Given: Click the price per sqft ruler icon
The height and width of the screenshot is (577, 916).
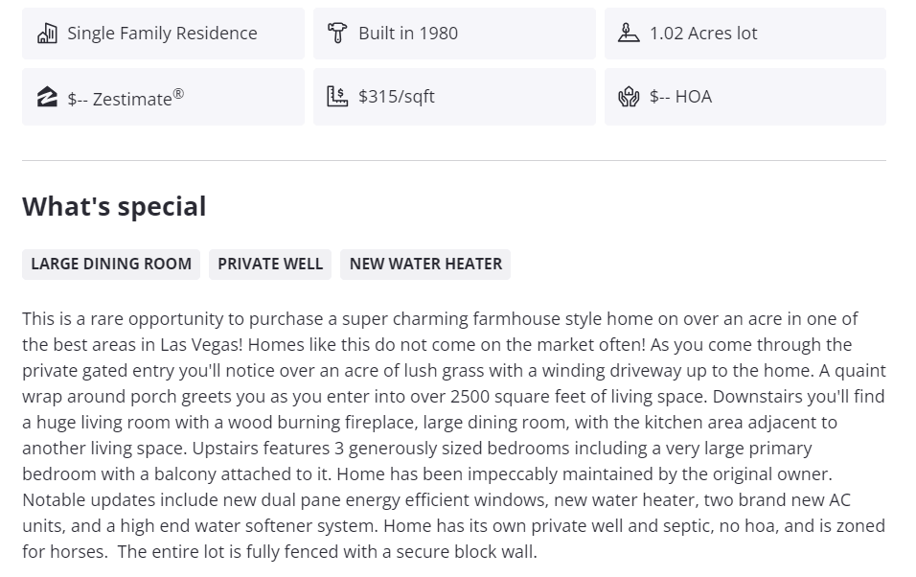Looking at the screenshot, I should [x=337, y=97].
